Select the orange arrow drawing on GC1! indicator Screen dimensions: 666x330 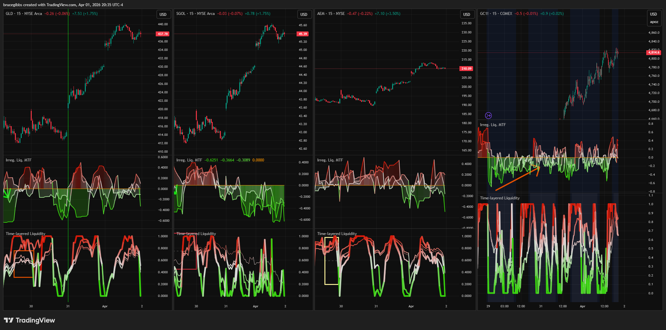tap(515, 179)
